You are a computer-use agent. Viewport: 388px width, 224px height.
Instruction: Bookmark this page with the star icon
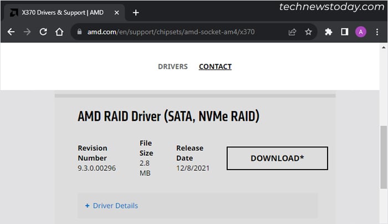click(308, 32)
